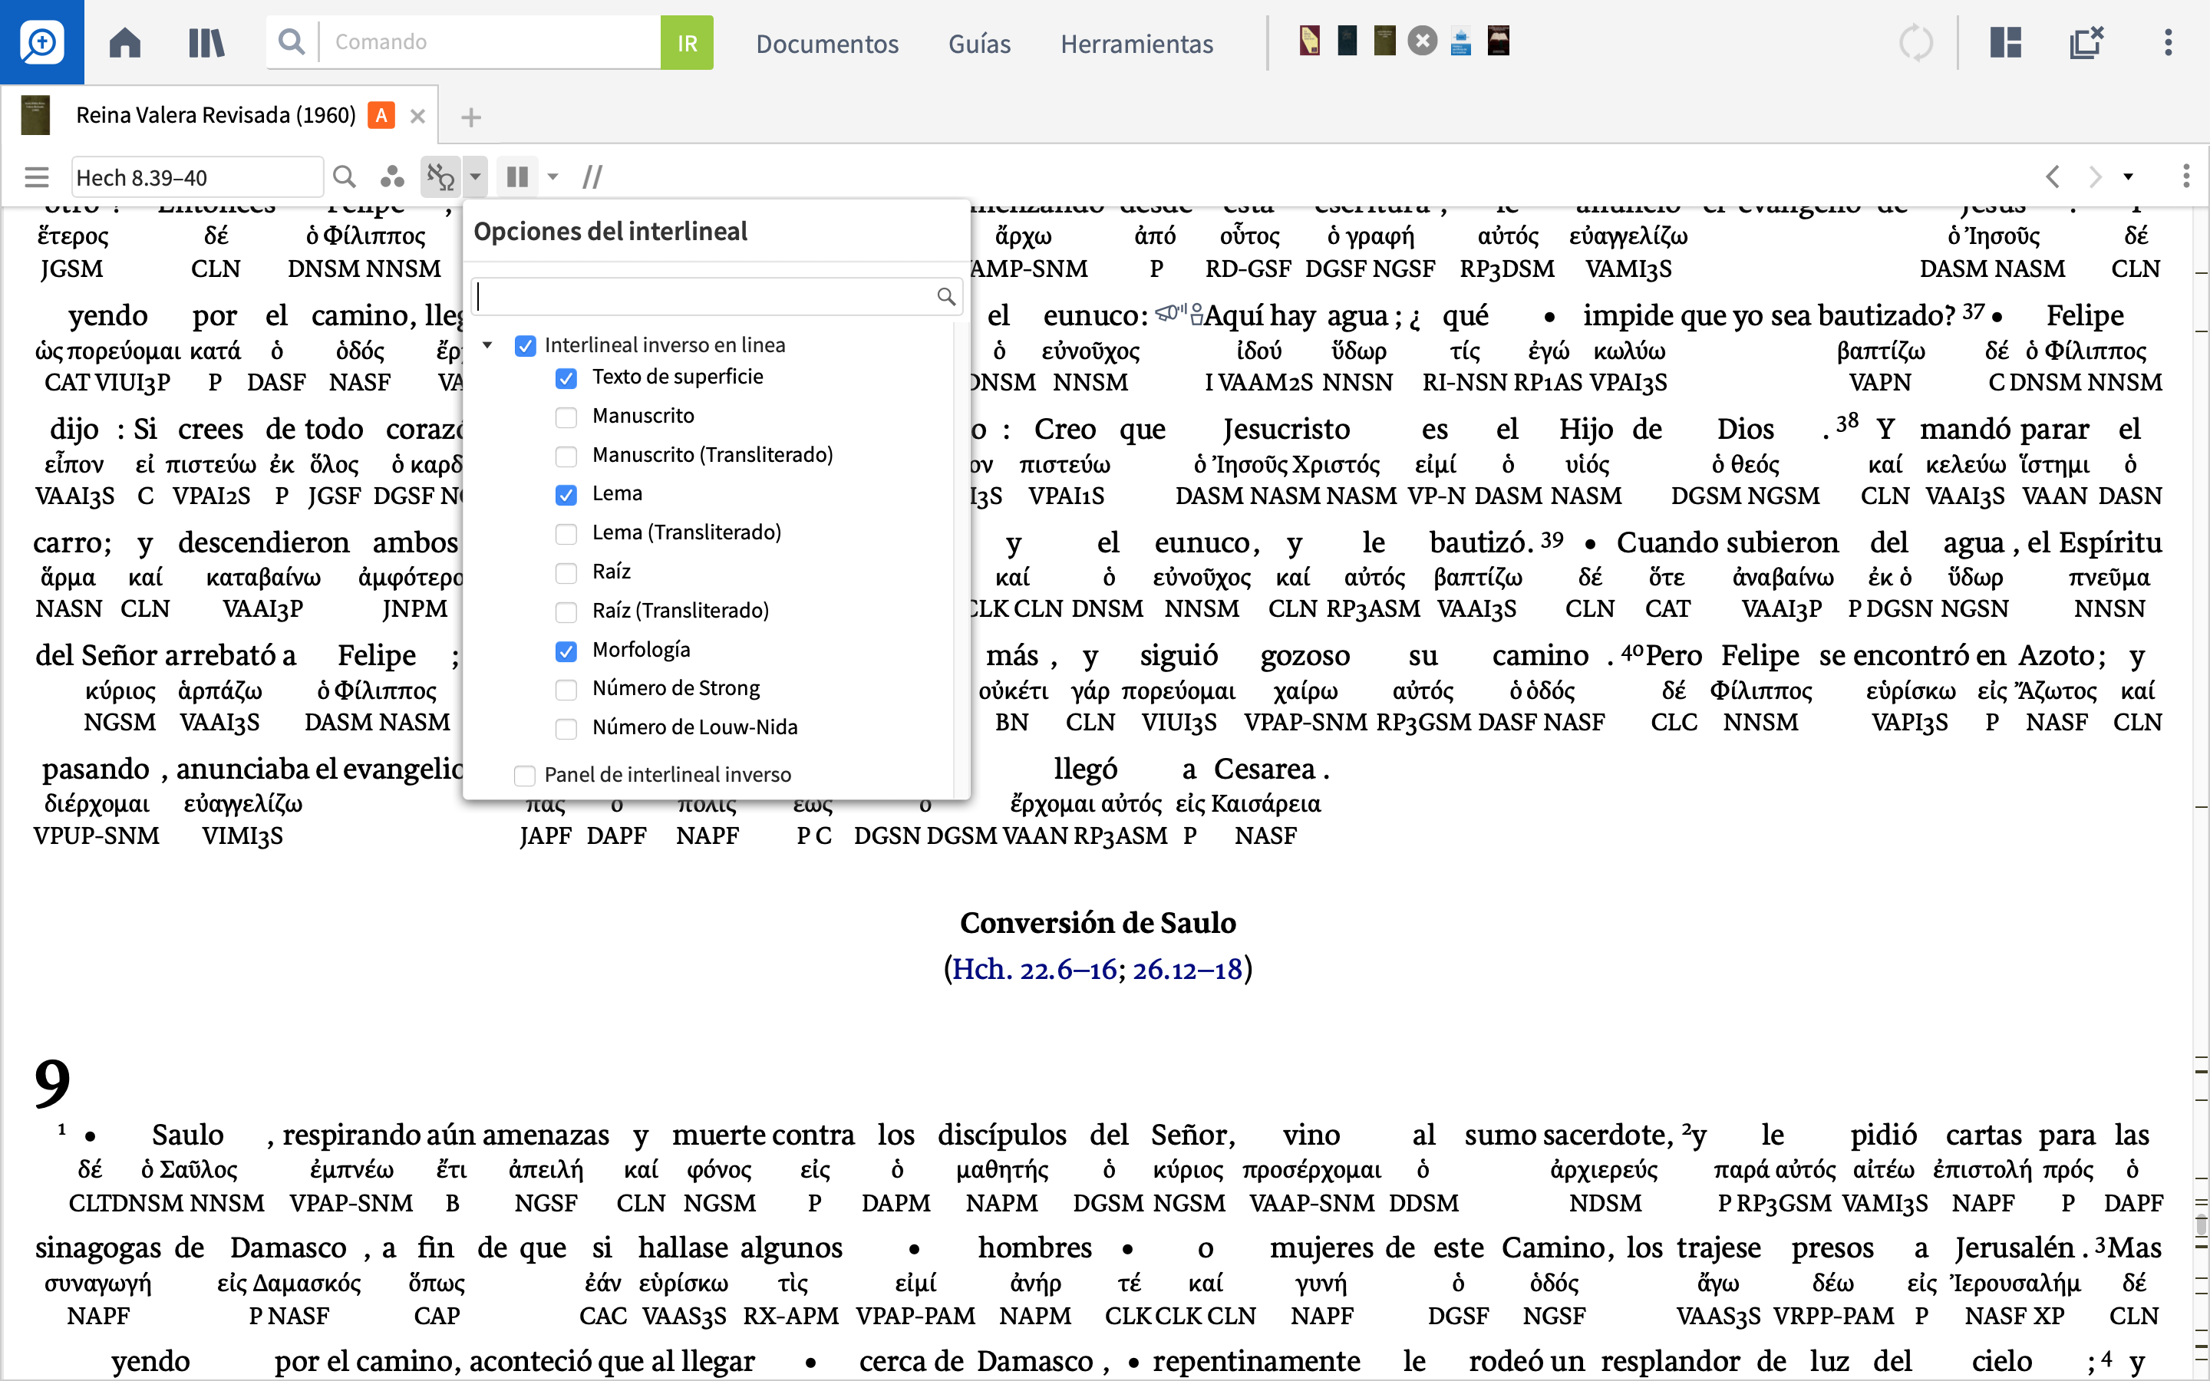Open the panel kebab menu on right

click(2186, 176)
